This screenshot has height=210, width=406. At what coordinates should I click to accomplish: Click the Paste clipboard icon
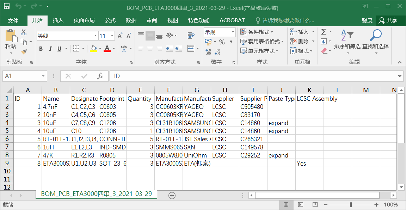(11, 36)
